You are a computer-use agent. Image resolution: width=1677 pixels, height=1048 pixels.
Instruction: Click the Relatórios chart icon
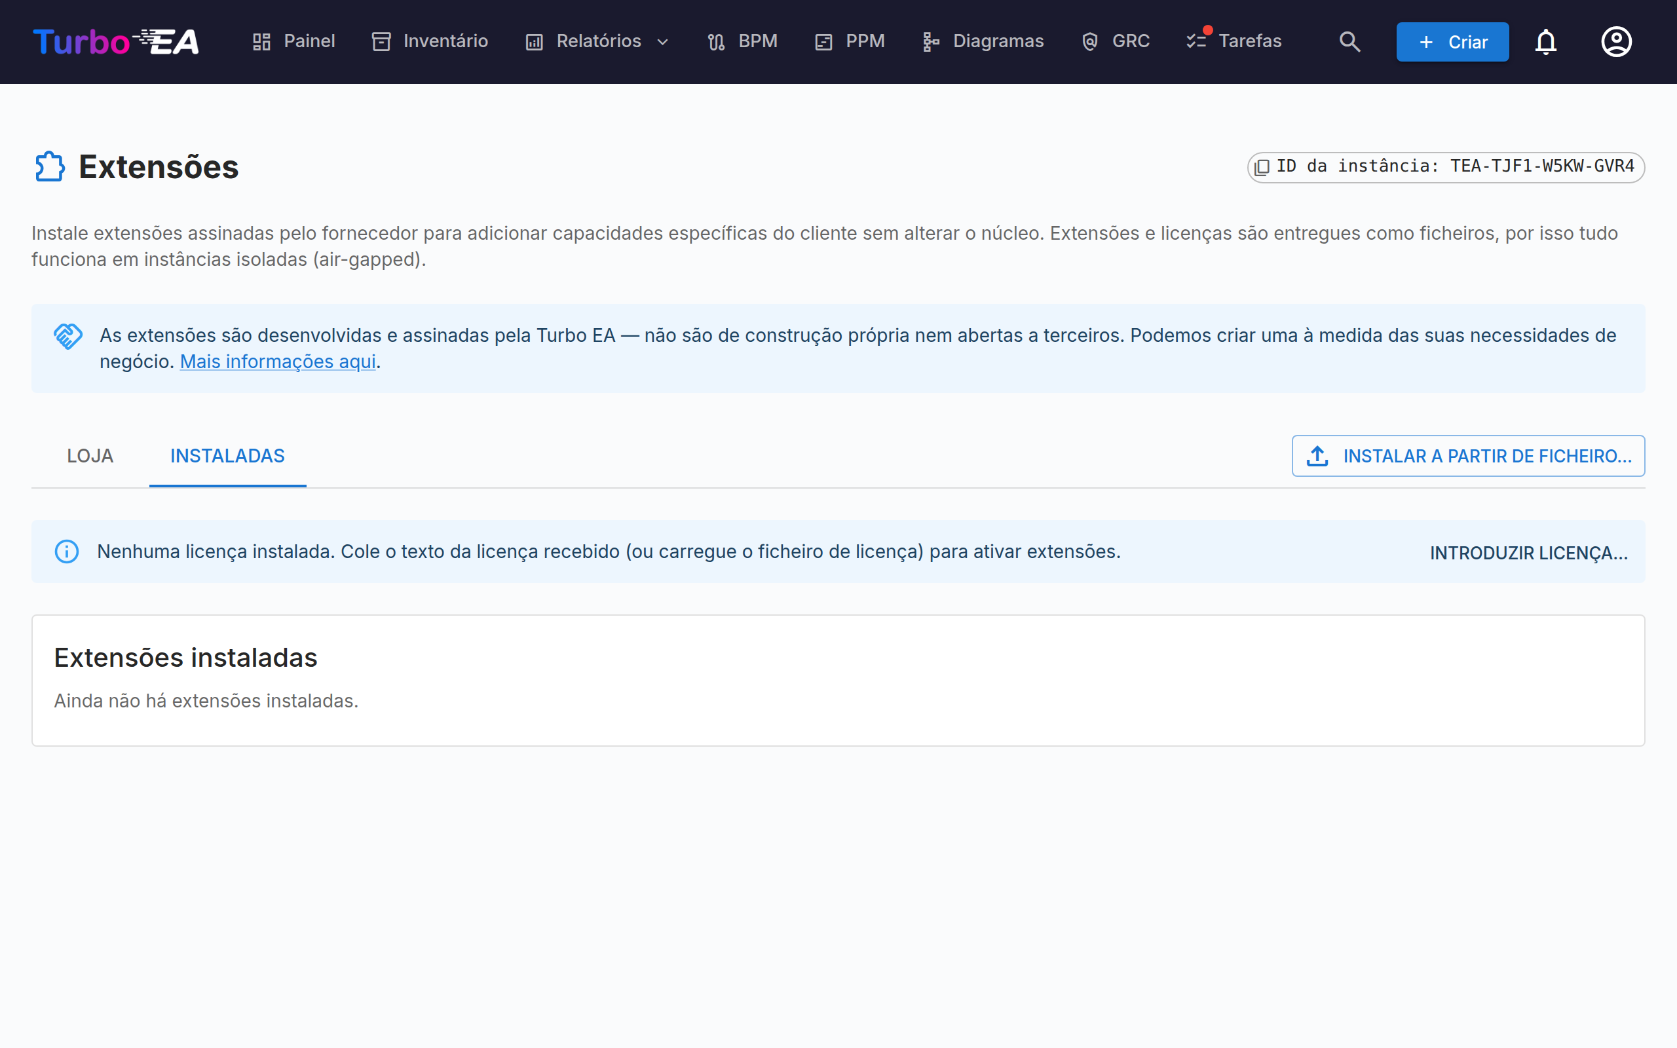pyautogui.click(x=535, y=41)
